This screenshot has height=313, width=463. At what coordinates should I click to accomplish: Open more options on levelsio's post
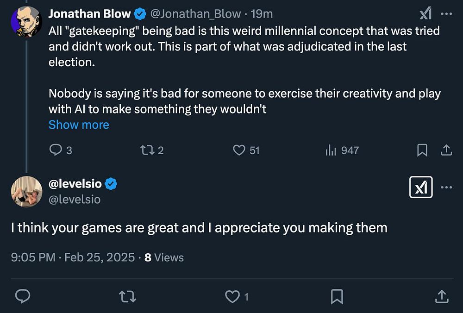tap(446, 187)
